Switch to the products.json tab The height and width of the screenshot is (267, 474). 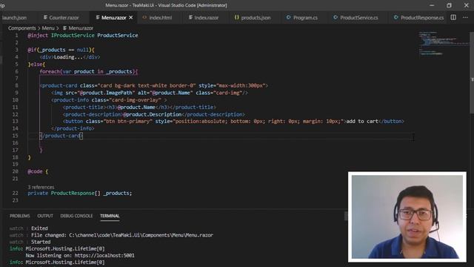coord(256,18)
